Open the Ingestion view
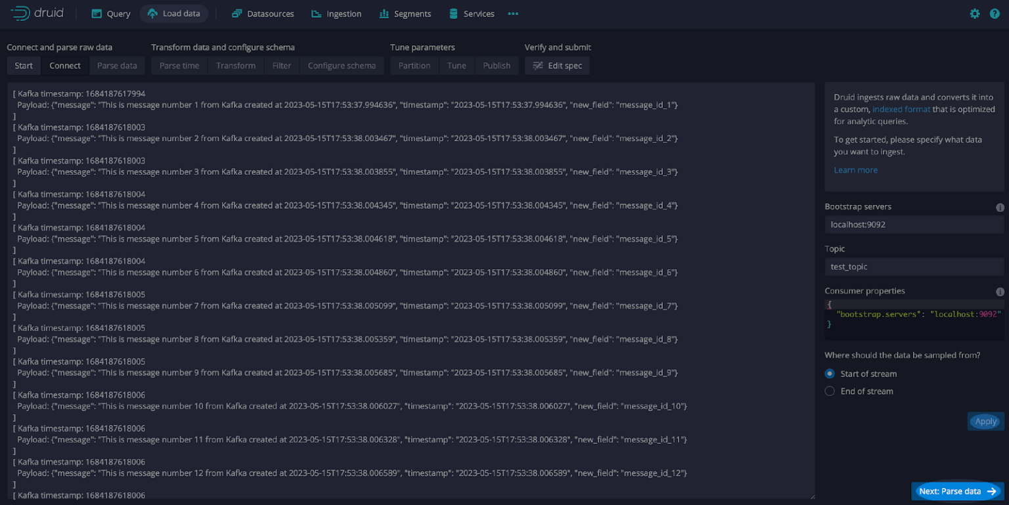 pos(336,13)
